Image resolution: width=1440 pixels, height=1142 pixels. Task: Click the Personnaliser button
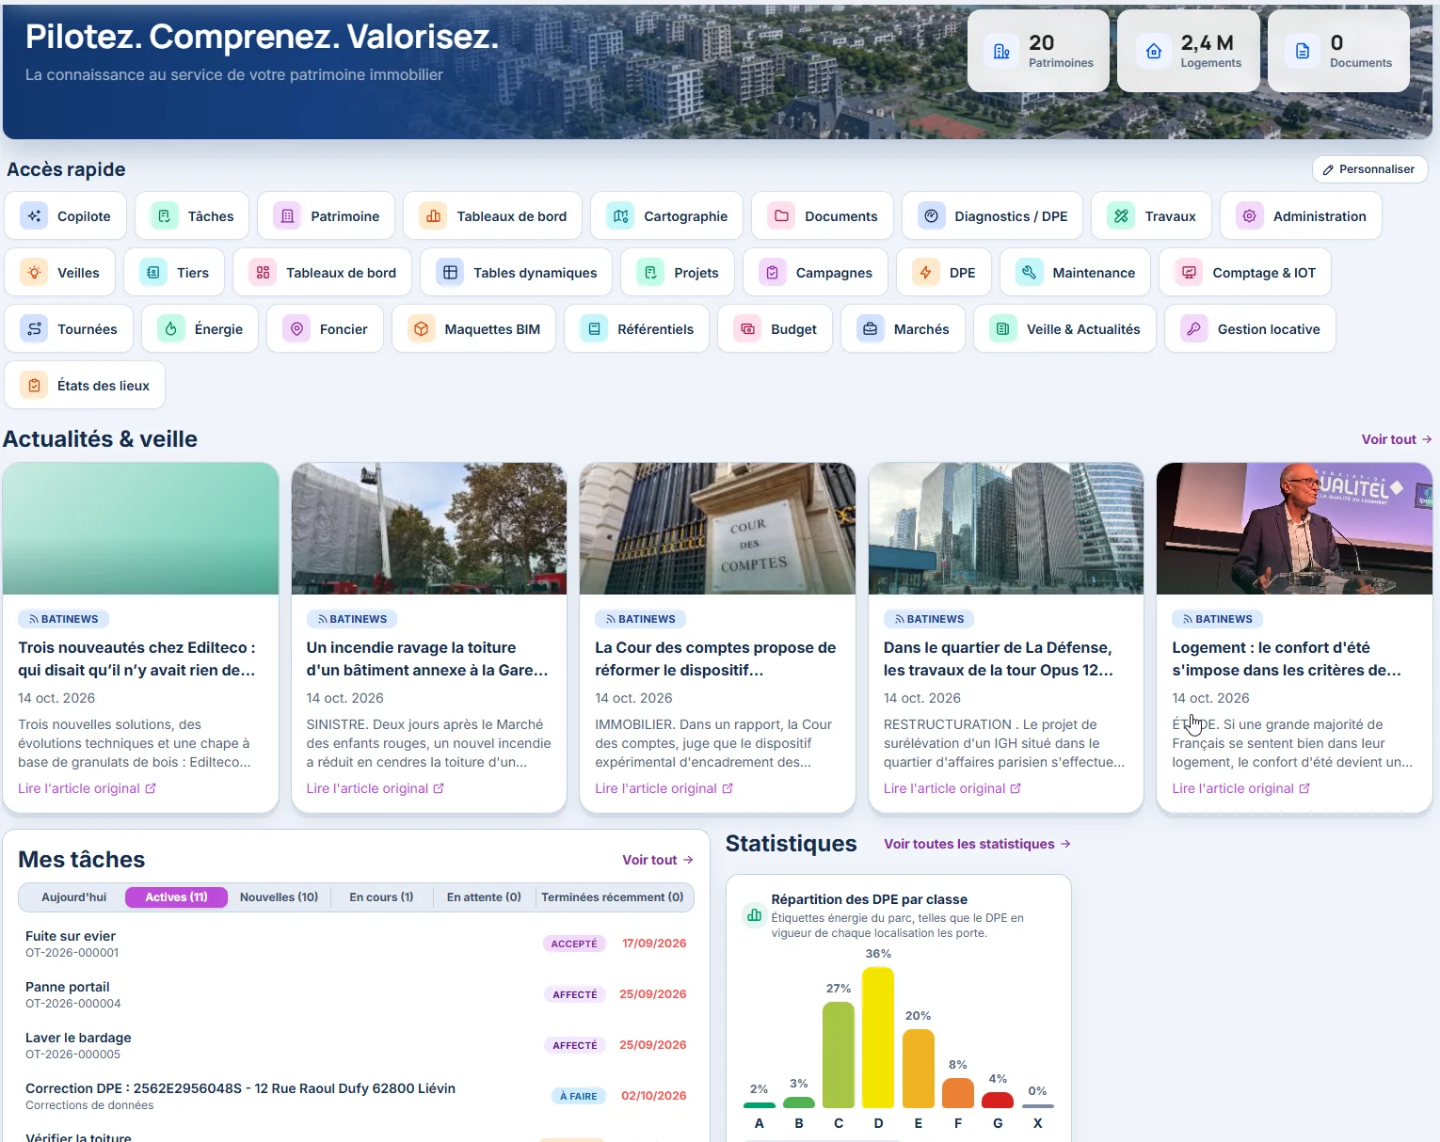coord(1369,169)
